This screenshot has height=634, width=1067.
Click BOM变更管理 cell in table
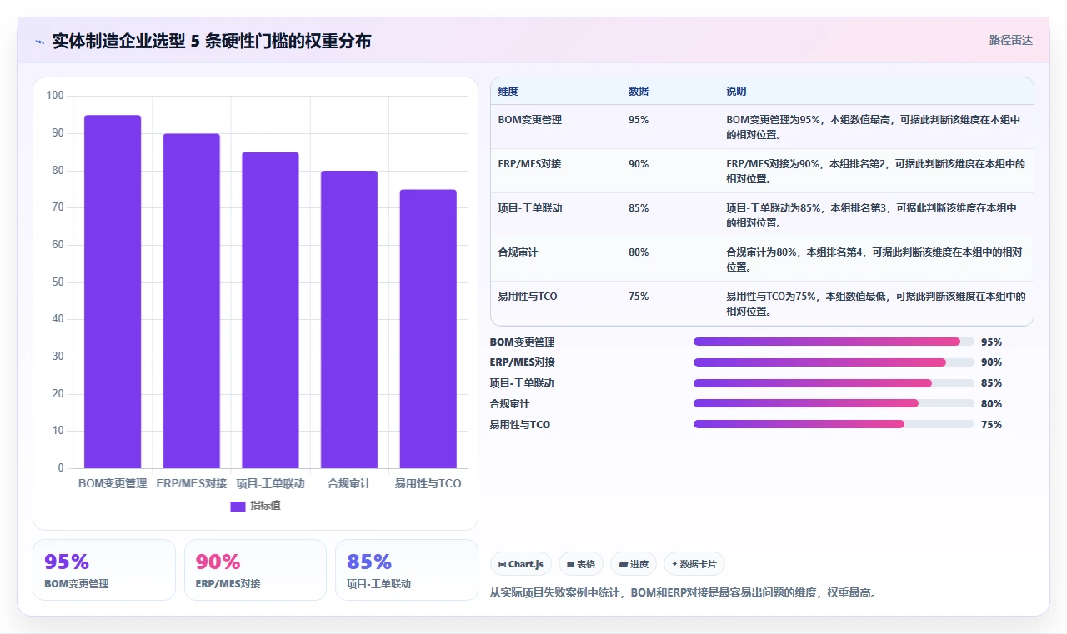pos(530,120)
